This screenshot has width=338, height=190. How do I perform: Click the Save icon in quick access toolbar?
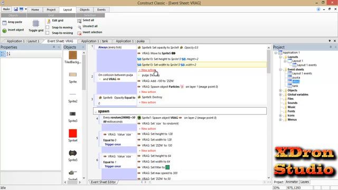click(x=16, y=9)
